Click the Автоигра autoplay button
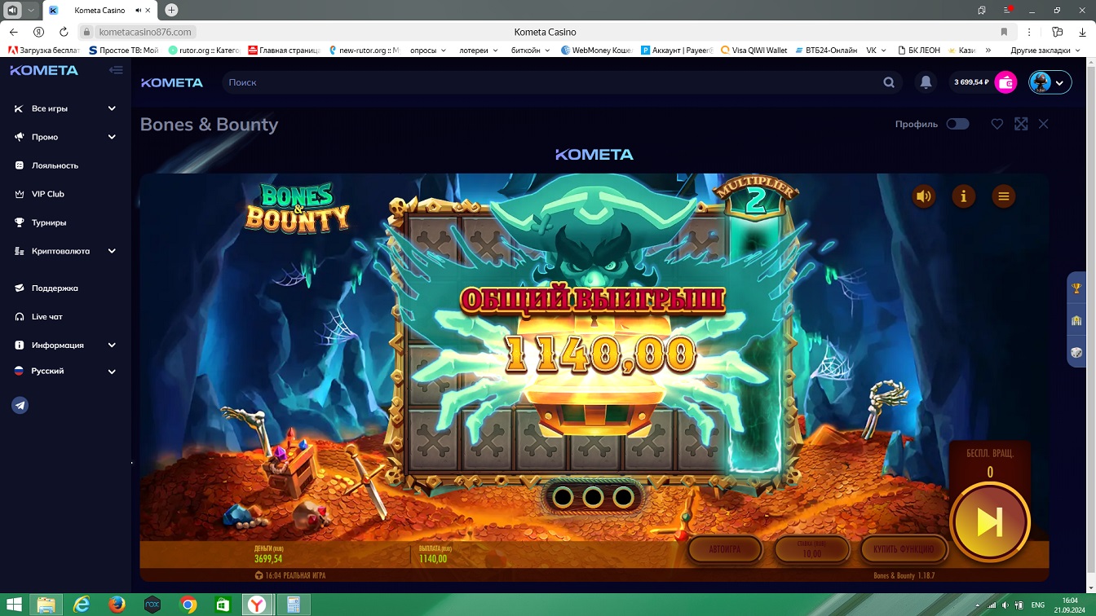This screenshot has height=616, width=1096. [x=725, y=549]
